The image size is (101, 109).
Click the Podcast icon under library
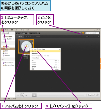[4, 55]
